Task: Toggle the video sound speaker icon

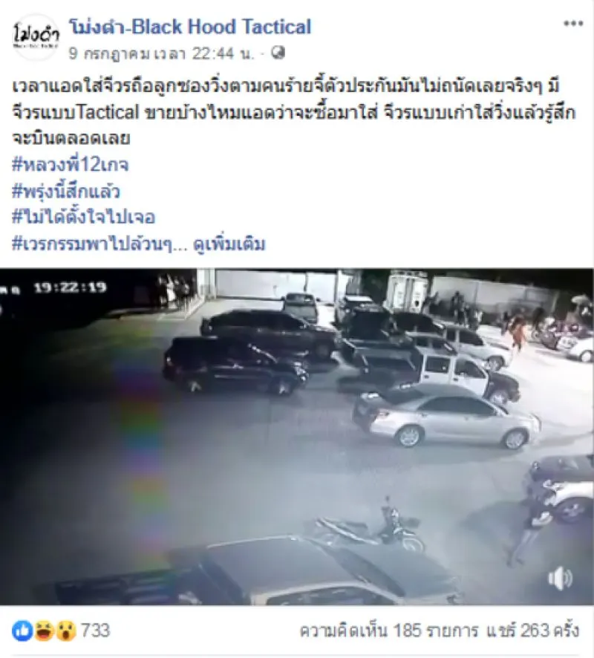Action: (x=561, y=579)
